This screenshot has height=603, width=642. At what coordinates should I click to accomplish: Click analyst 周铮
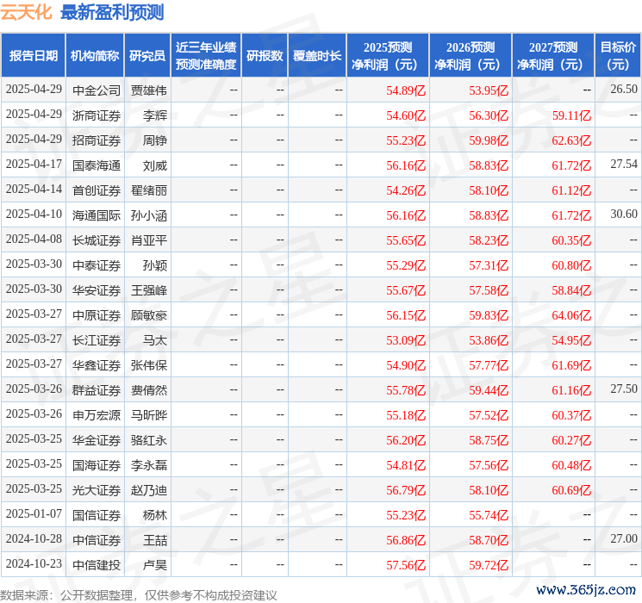pyautogui.click(x=155, y=140)
